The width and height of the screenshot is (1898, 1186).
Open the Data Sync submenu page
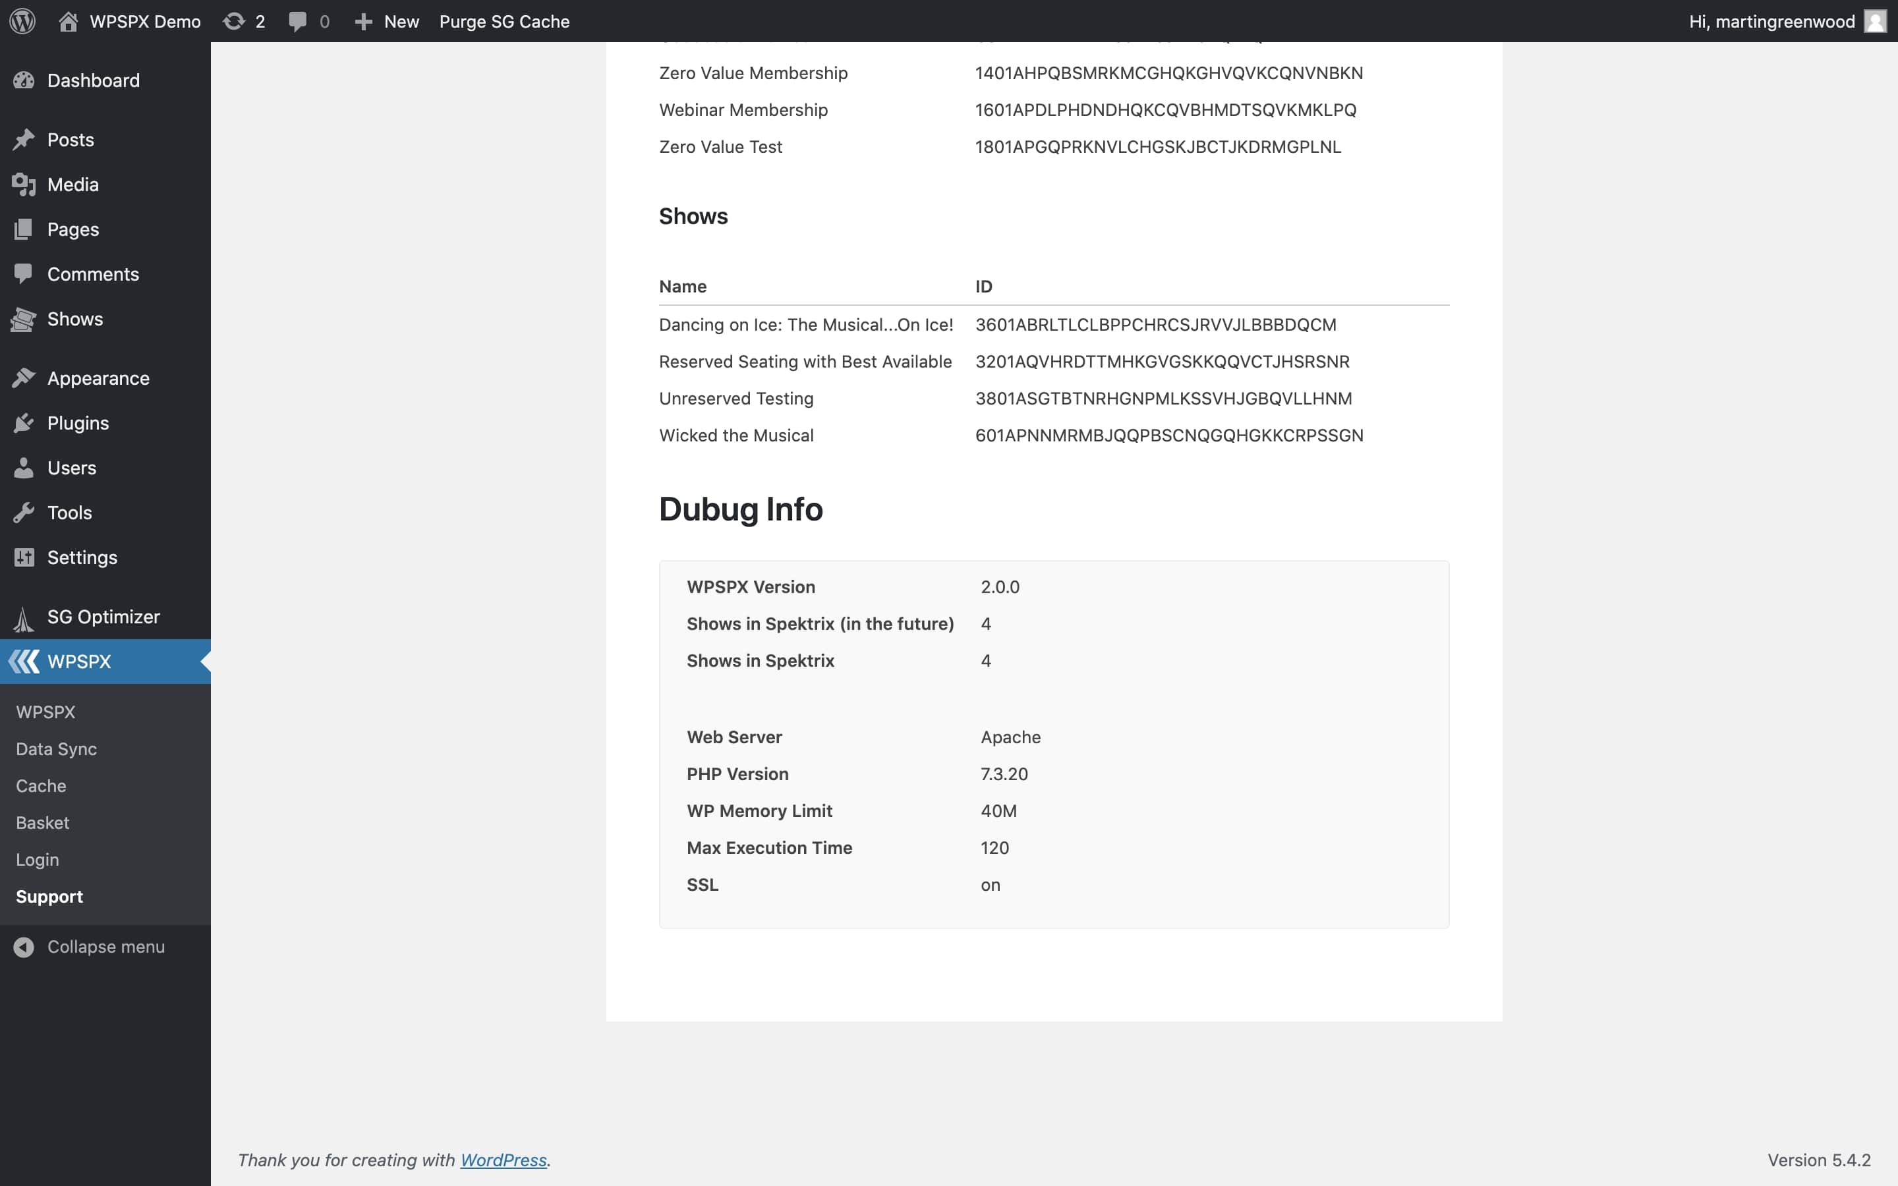coord(57,749)
